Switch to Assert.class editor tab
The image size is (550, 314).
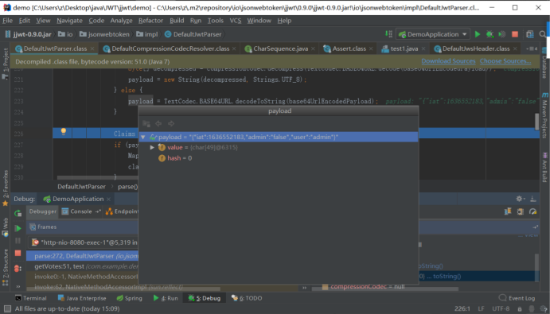(349, 48)
